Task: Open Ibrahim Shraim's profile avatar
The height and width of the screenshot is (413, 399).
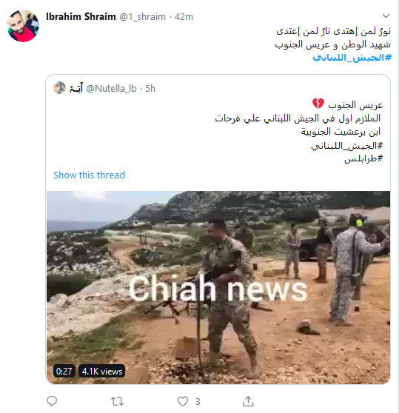Action: (23, 26)
